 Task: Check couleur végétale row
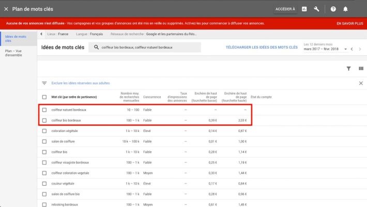[44, 184]
